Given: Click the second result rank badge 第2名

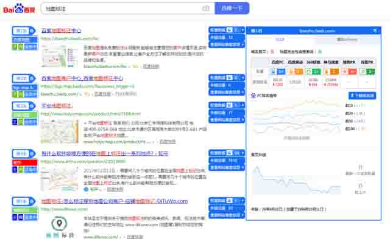Looking at the screenshot, I should (x=24, y=78).
